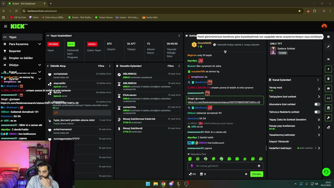Open Filtre in Denetim Eylemleri panel
This screenshot has height=188, width=334.
171,66
